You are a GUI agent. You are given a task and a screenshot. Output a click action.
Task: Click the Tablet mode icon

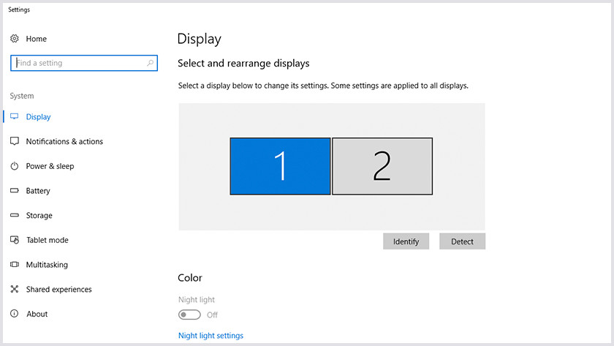[15, 240]
